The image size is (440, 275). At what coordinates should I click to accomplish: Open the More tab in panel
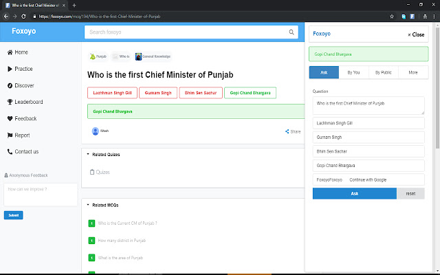click(x=412, y=72)
